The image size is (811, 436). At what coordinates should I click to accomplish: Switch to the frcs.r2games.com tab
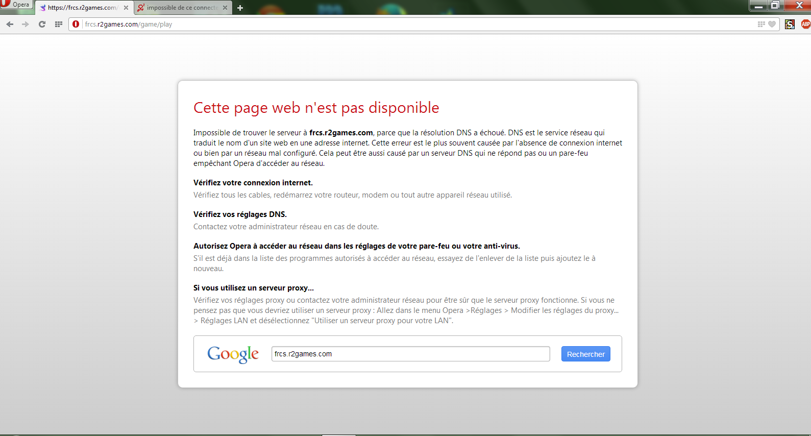pos(82,8)
